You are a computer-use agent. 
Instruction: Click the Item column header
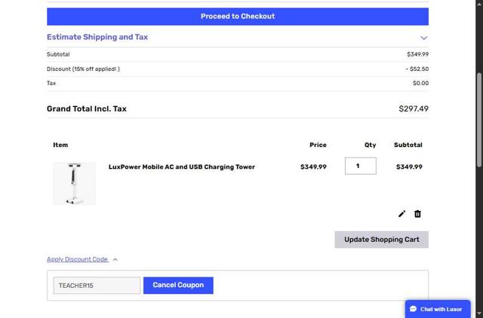click(x=60, y=145)
